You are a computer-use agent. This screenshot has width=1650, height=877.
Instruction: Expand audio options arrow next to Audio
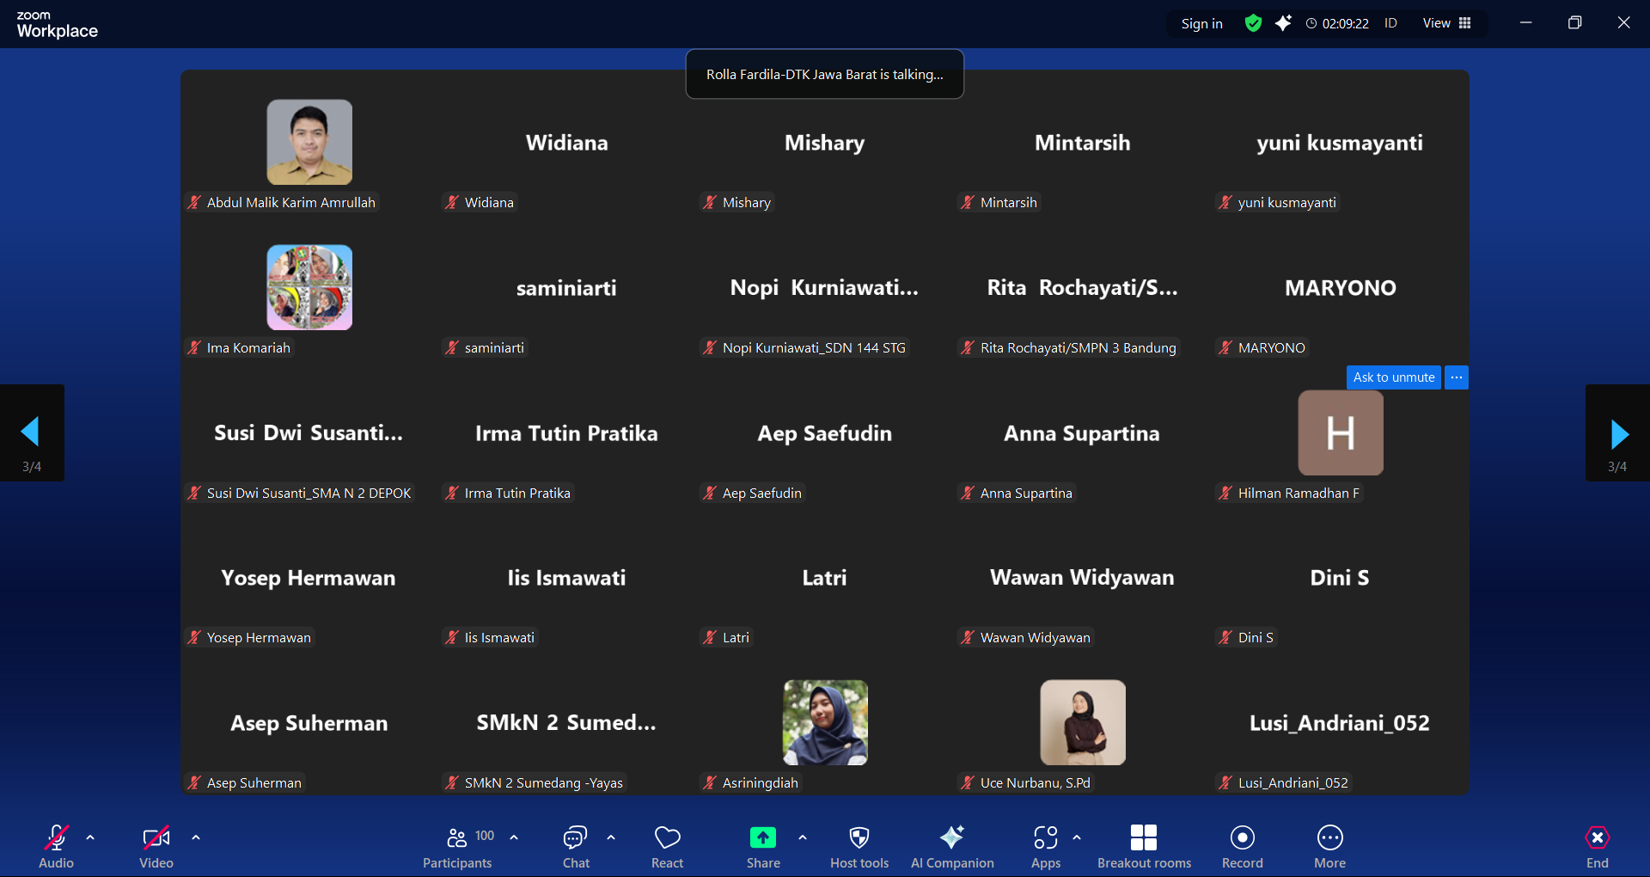pyautogui.click(x=90, y=837)
